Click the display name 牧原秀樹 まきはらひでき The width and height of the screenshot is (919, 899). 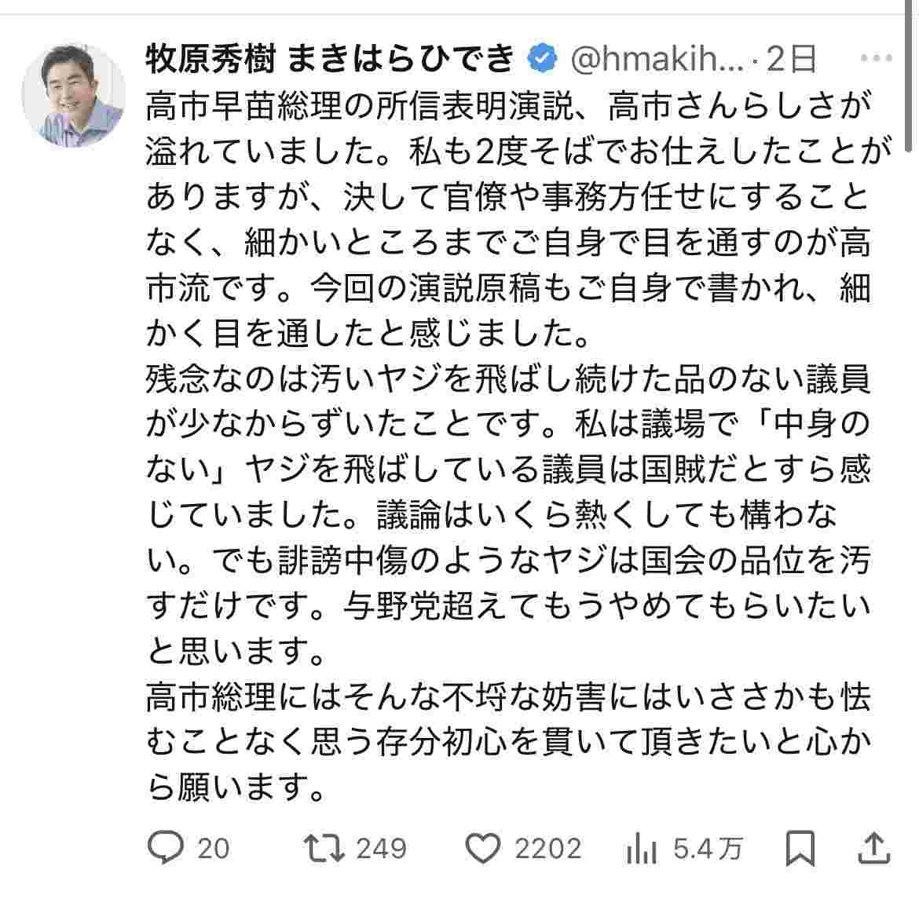[x=330, y=59]
